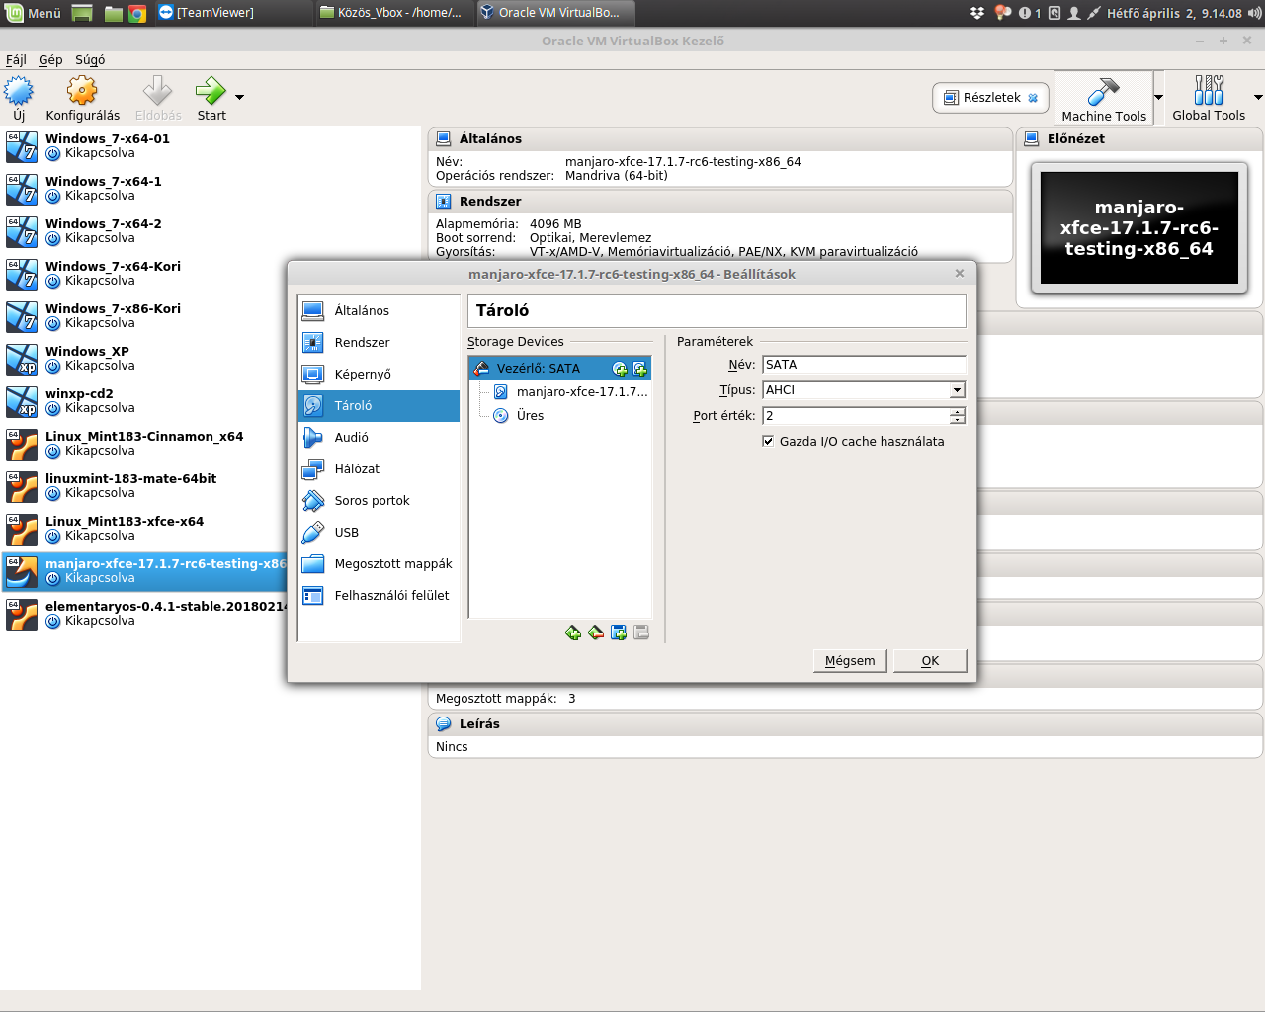Open the Képernyő settings category
This screenshot has height=1012, width=1265.
click(379, 375)
